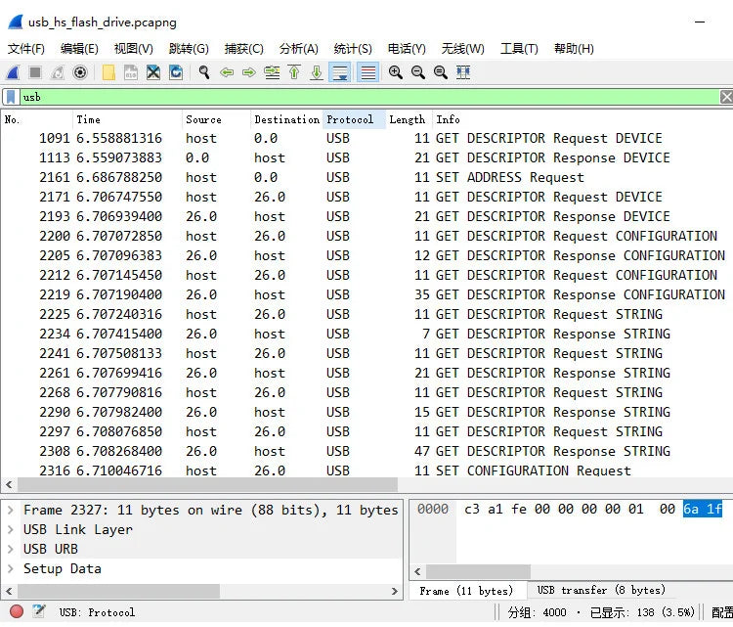Sort by the Destination column header
This screenshot has width=733, height=627.
[286, 119]
